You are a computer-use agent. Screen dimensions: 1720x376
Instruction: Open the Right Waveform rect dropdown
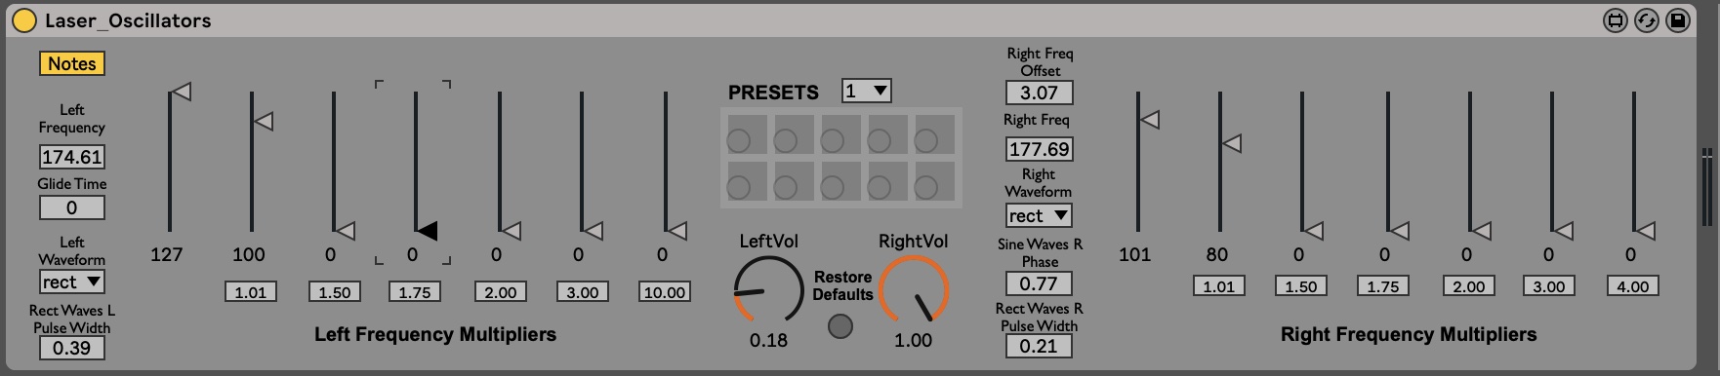[1039, 215]
